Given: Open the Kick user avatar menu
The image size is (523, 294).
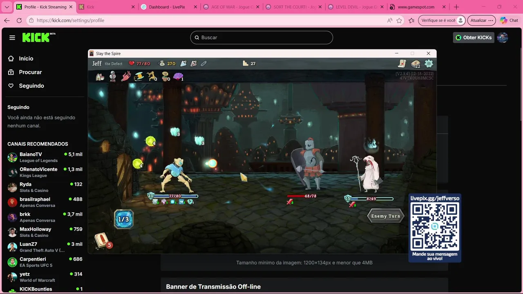Looking at the screenshot, I should (x=503, y=38).
